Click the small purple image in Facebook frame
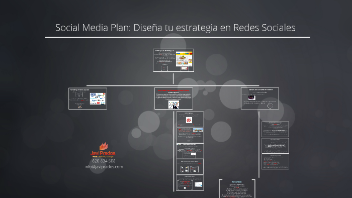The width and height of the screenshot is (352, 198). click(x=251, y=97)
